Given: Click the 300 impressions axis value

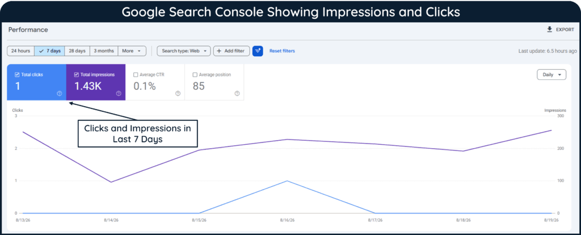Looking at the screenshot, I should pos(560,116).
